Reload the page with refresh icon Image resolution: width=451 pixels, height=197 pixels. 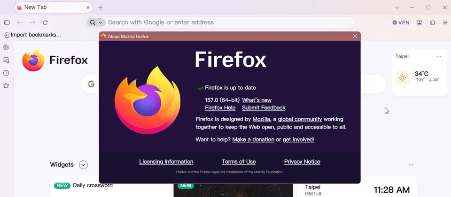click(45, 23)
